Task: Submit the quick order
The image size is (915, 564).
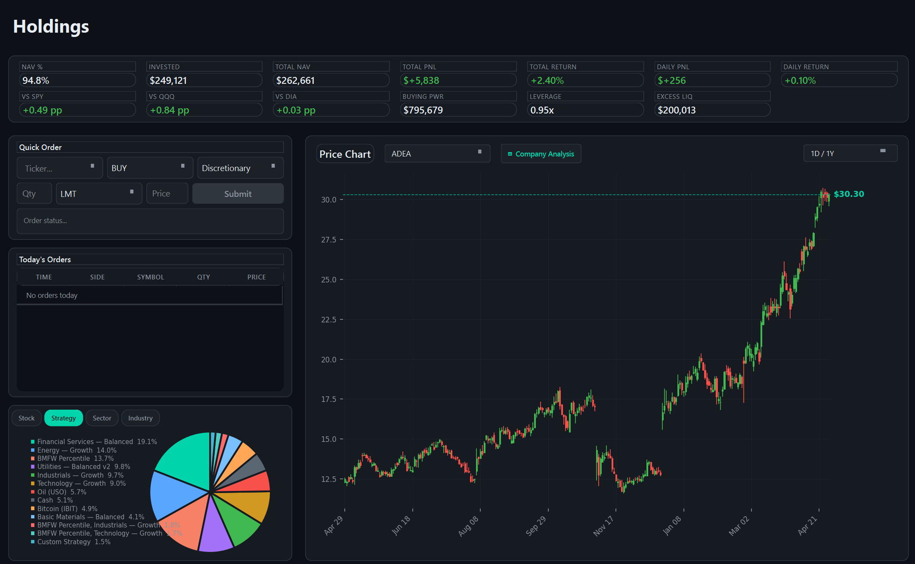Action: 238,193
